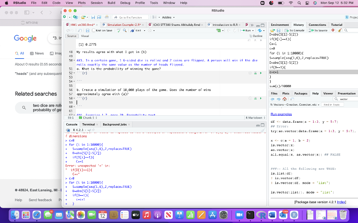Click the Find in Topic field
The height and width of the screenshot is (223, 358).
click(x=332, y=105)
